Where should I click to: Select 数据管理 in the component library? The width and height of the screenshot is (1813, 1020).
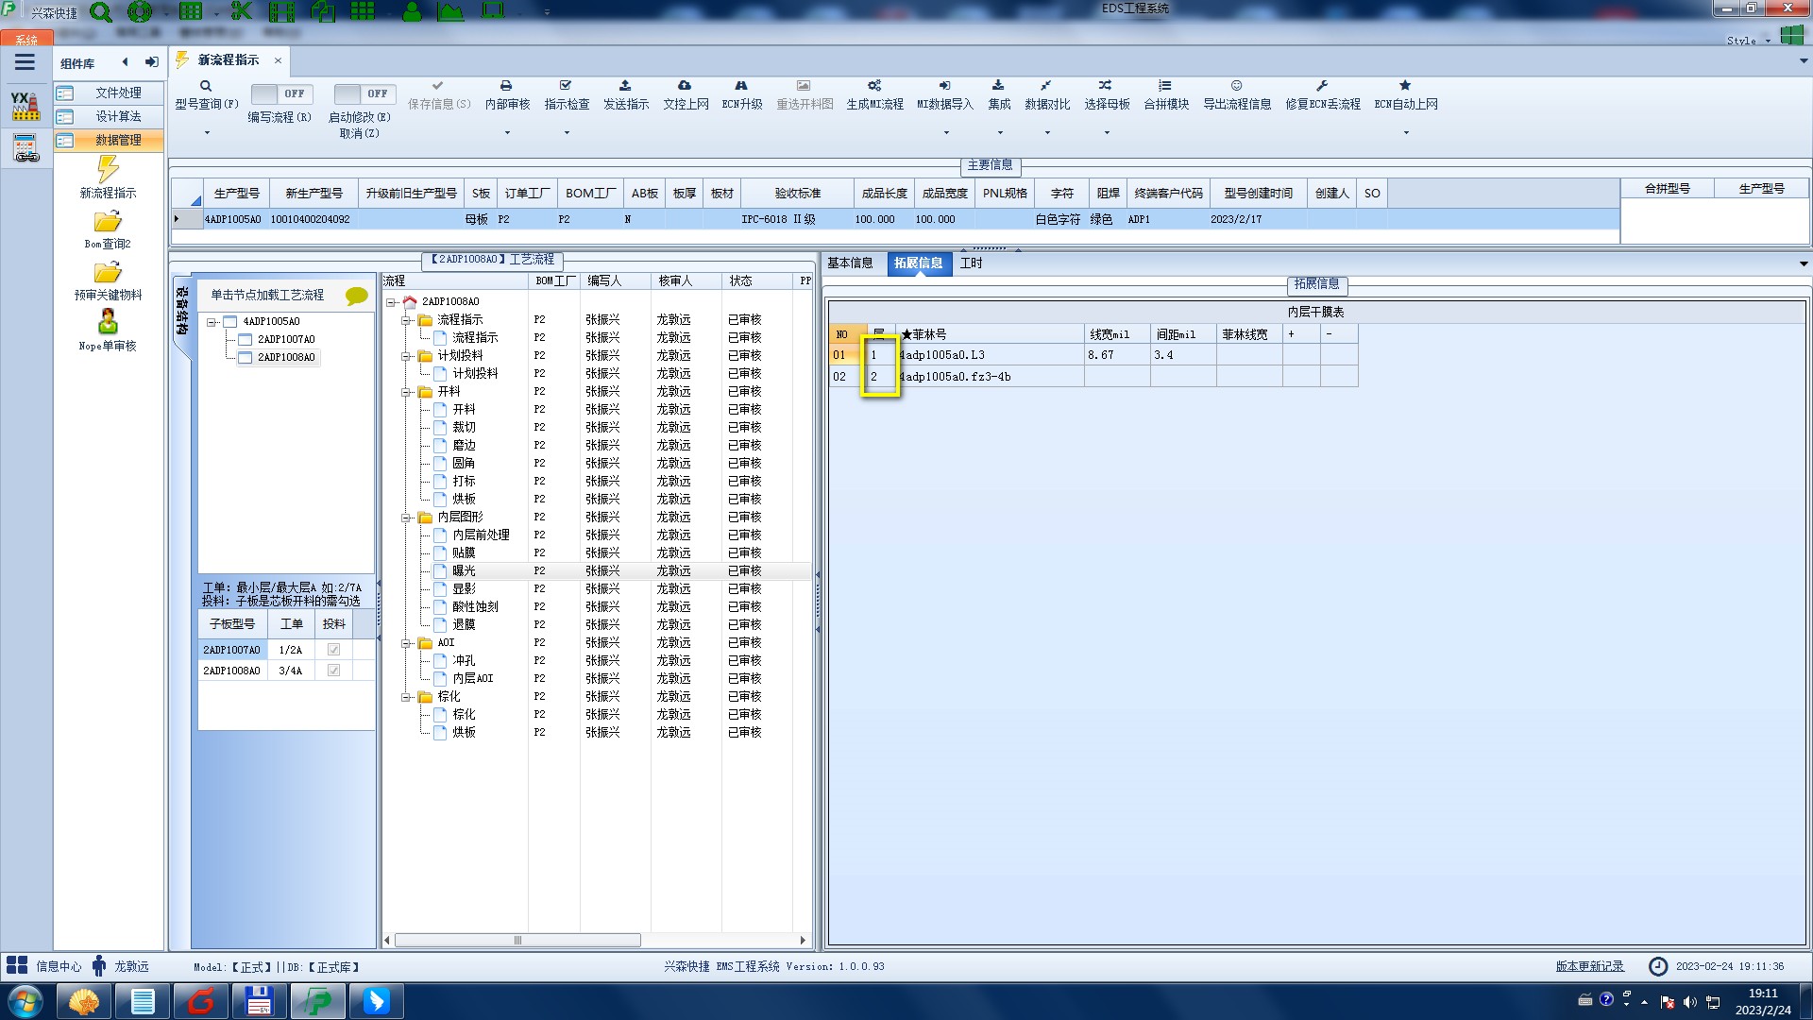(117, 140)
